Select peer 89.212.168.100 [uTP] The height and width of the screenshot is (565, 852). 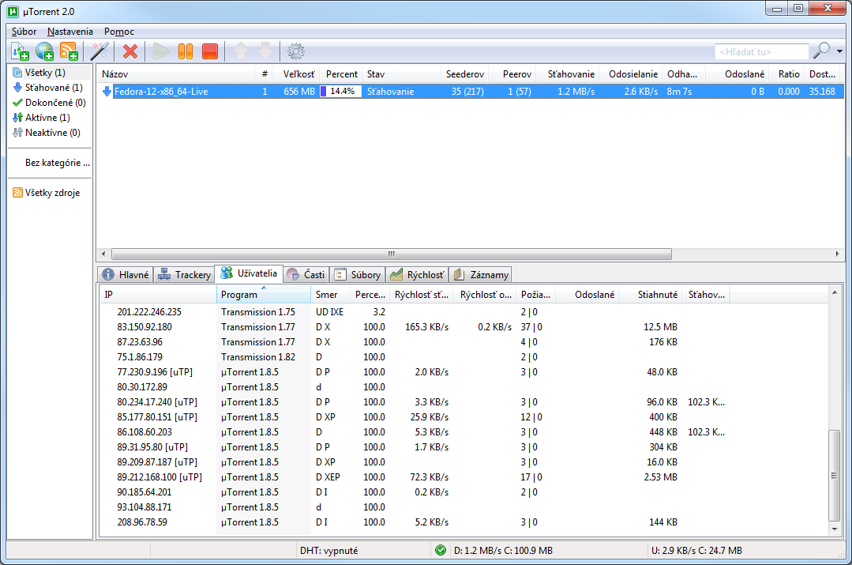click(x=464, y=477)
